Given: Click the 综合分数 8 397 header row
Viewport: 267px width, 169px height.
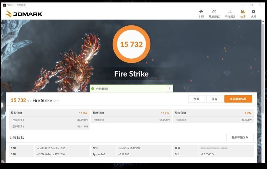Looking at the screenshot, I should (213, 113).
